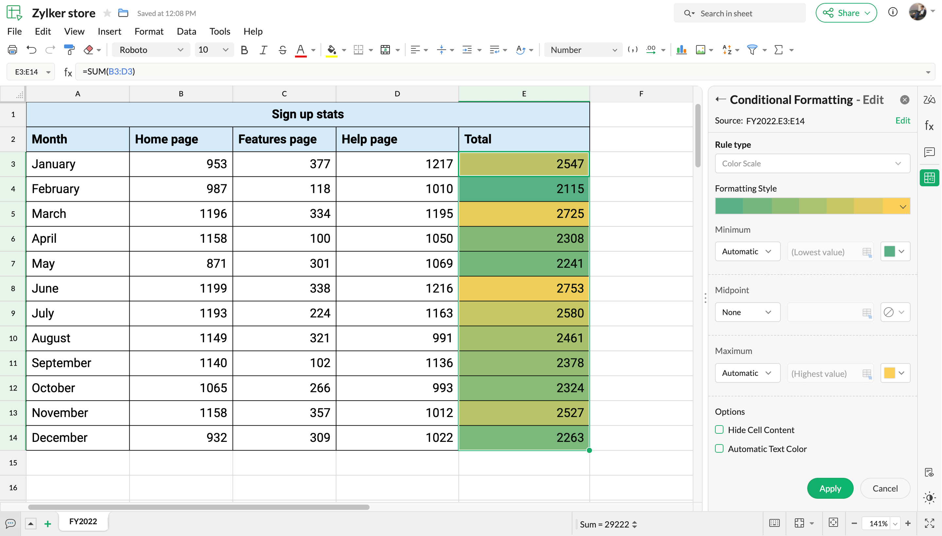This screenshot has height=536, width=942.
Task: Switch to the FY2022 sheet tab
Action: [83, 521]
